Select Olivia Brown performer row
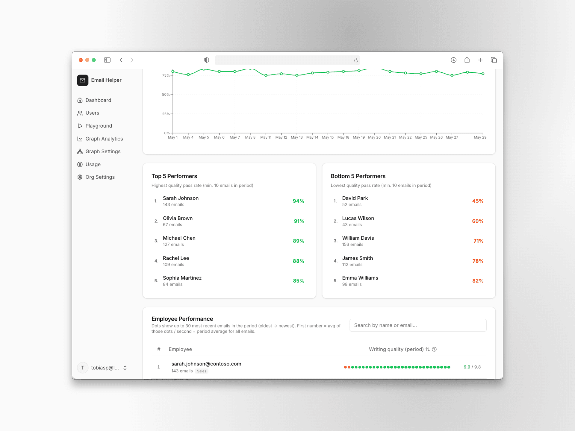 [229, 221]
